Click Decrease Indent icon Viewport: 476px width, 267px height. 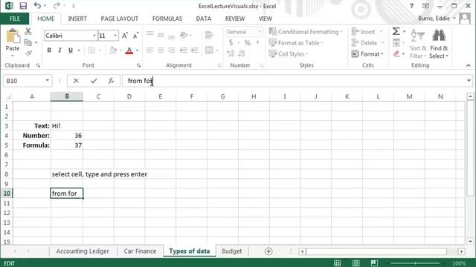coord(184,50)
